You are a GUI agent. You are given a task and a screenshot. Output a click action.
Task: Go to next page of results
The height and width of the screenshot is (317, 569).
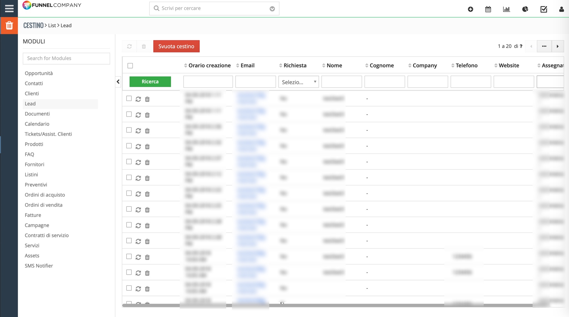coord(558,46)
